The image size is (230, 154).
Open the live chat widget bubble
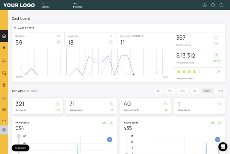[223, 147]
